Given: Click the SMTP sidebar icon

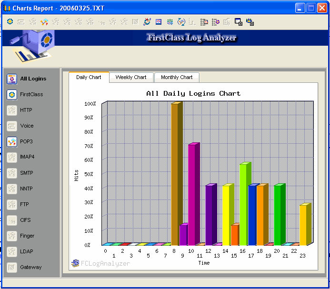Looking at the screenshot, I should click(12, 173).
